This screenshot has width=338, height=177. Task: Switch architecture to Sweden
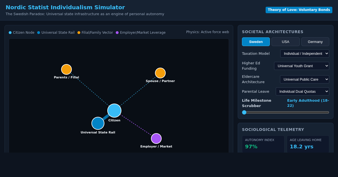(x=256, y=42)
